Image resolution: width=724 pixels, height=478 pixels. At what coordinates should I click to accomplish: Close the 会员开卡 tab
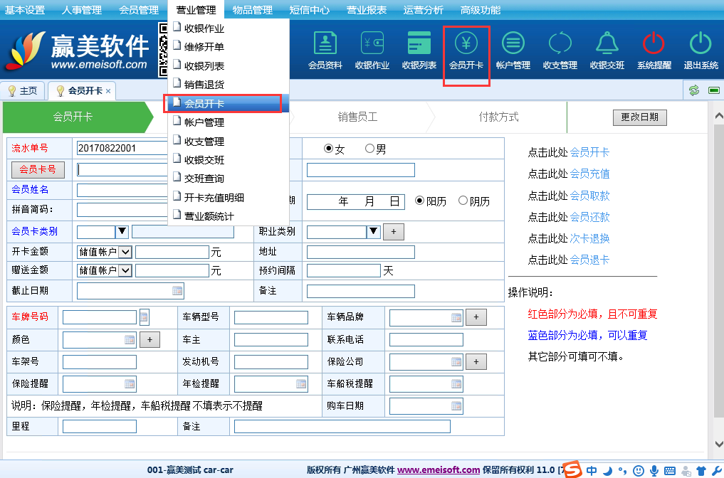108,91
